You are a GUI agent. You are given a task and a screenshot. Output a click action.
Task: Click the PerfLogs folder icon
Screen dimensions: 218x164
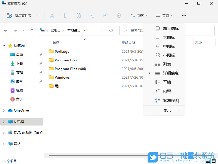point(52,51)
